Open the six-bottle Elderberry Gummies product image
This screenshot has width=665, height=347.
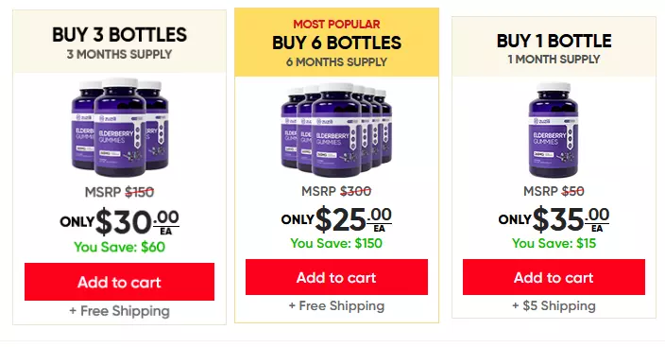(x=336, y=130)
